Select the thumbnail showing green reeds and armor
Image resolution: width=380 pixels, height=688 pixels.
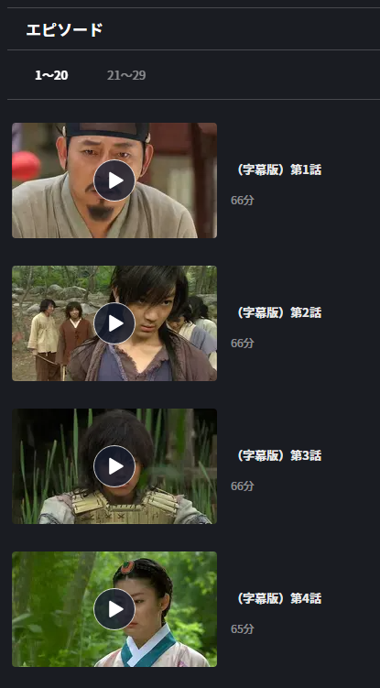click(x=114, y=466)
